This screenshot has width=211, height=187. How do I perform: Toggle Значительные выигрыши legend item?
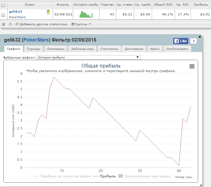pos(144,176)
